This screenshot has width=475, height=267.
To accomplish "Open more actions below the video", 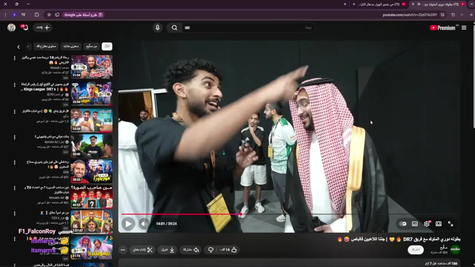I will coord(122,250).
